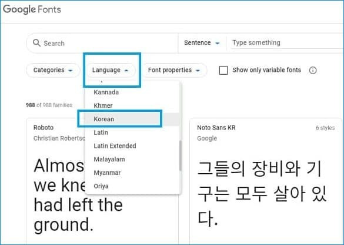Click the Google author name under Noto Sans KR
This screenshot has width=344, height=245.
pyautogui.click(x=207, y=138)
